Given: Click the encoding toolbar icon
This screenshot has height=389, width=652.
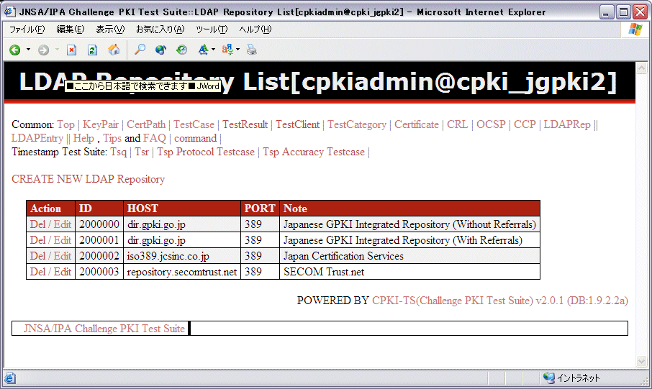Looking at the screenshot, I should coord(227,50).
